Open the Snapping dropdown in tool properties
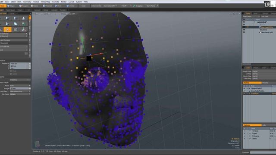This screenshot has width=276, height=155. click(x=20, y=80)
